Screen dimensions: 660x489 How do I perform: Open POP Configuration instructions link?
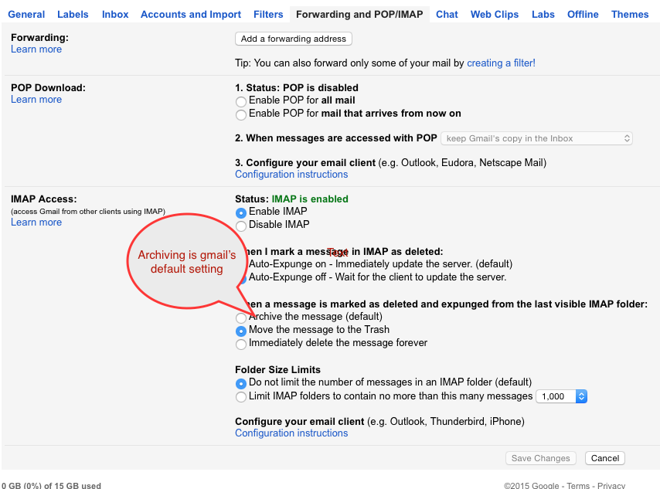pyautogui.click(x=291, y=175)
